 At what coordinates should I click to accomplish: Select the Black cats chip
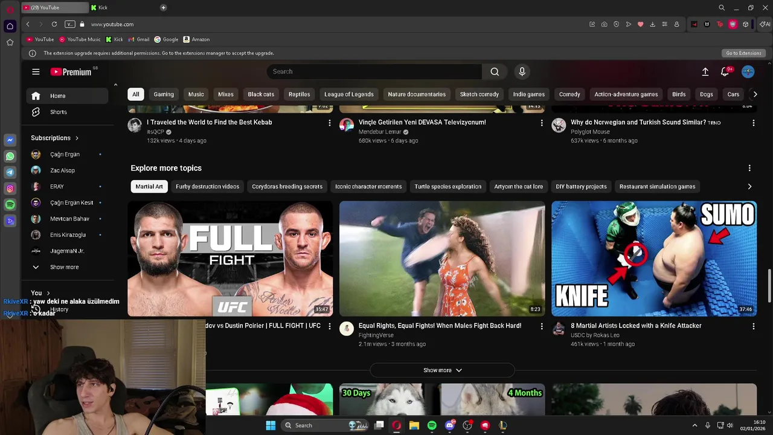click(x=261, y=94)
